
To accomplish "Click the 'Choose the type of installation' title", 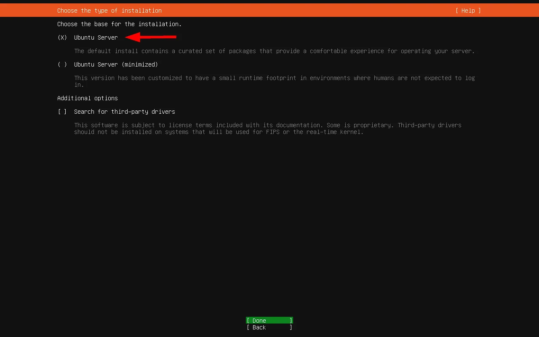I will 109,11.
